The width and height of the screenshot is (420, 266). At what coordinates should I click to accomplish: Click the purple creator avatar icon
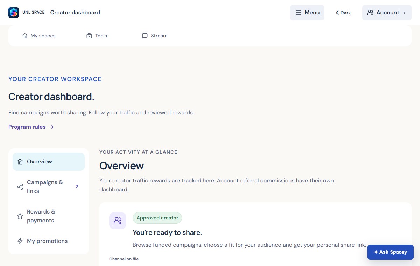click(x=118, y=220)
